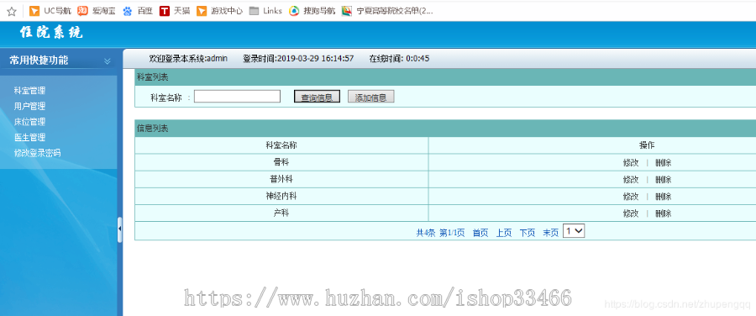The image size is (756, 316).
Task: Select the 神经内科 department cell
Action: coord(281,196)
